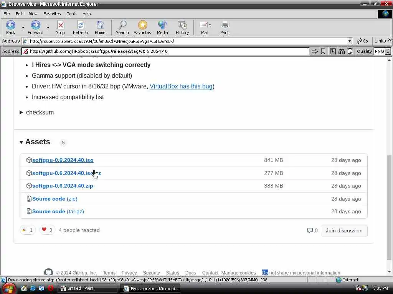
Task: Click the binoculars find icon
Action: 341,52
